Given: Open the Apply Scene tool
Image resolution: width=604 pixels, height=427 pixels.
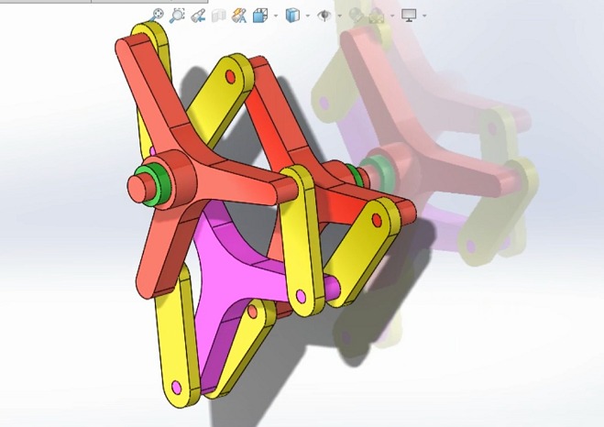Looking at the screenshot, I should pyautogui.click(x=377, y=16).
